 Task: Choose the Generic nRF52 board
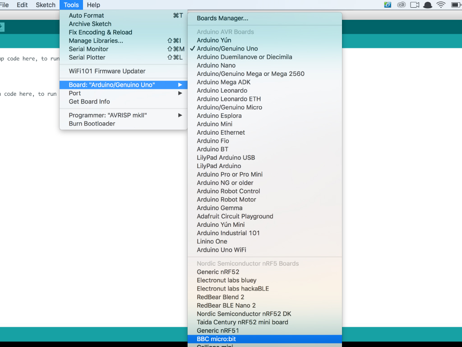pyautogui.click(x=264, y=272)
